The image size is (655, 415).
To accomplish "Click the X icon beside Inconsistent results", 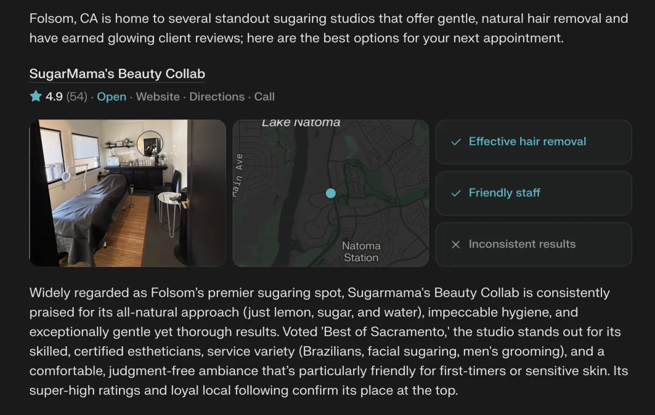I will 456,244.
